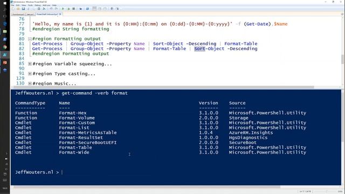Screen dimensions: 345x194
Task: Click the Undo toolbar icon
Action: point(51,9)
